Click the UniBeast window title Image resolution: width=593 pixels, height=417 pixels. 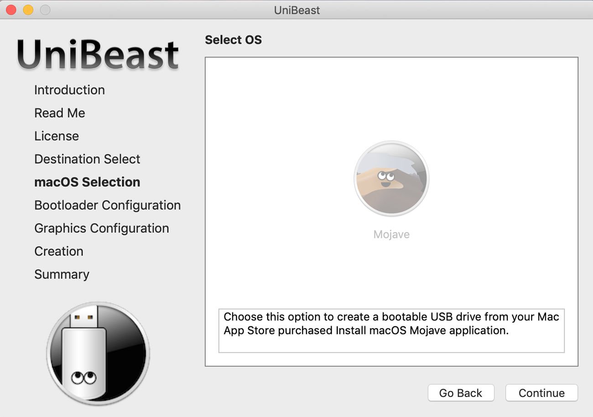pos(296,10)
